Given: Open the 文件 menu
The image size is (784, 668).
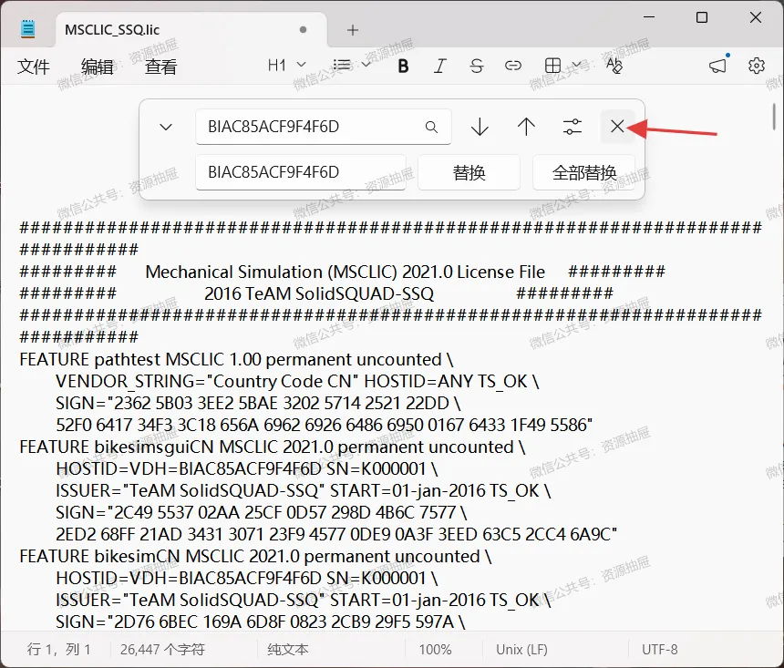Looking at the screenshot, I should point(34,66).
